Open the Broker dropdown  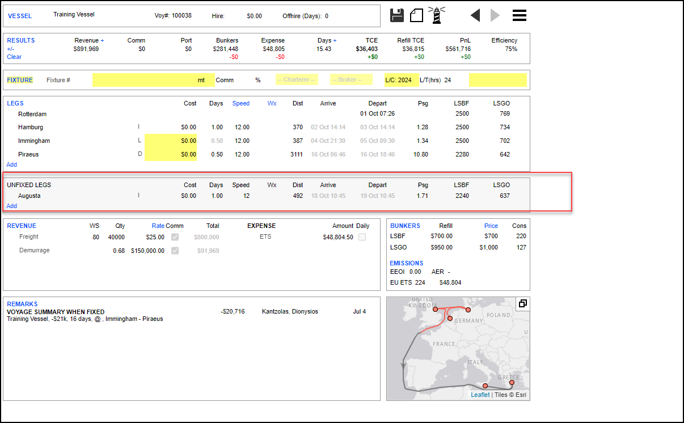351,80
